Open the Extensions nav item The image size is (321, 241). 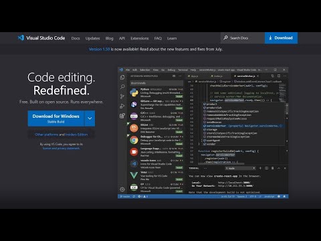pyautogui.click(x=140, y=38)
